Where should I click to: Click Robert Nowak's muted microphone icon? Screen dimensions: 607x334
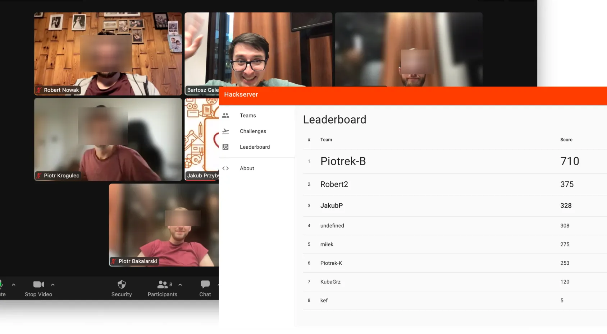click(39, 90)
